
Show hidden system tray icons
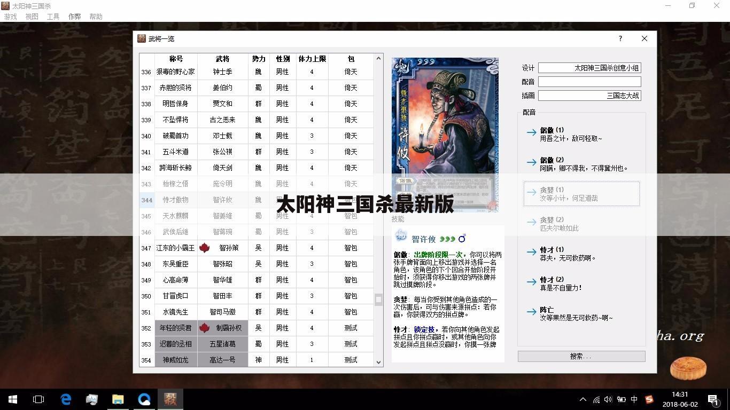click(x=583, y=399)
